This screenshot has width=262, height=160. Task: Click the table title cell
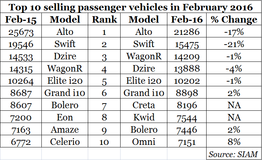131,8
